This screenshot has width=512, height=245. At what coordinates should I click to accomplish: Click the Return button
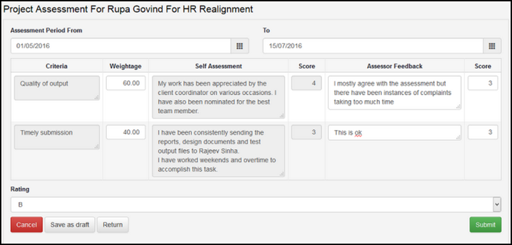(x=112, y=225)
